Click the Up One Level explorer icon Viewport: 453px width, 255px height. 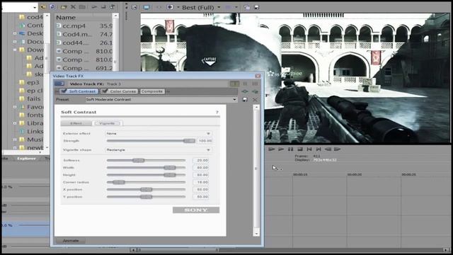click(43, 7)
